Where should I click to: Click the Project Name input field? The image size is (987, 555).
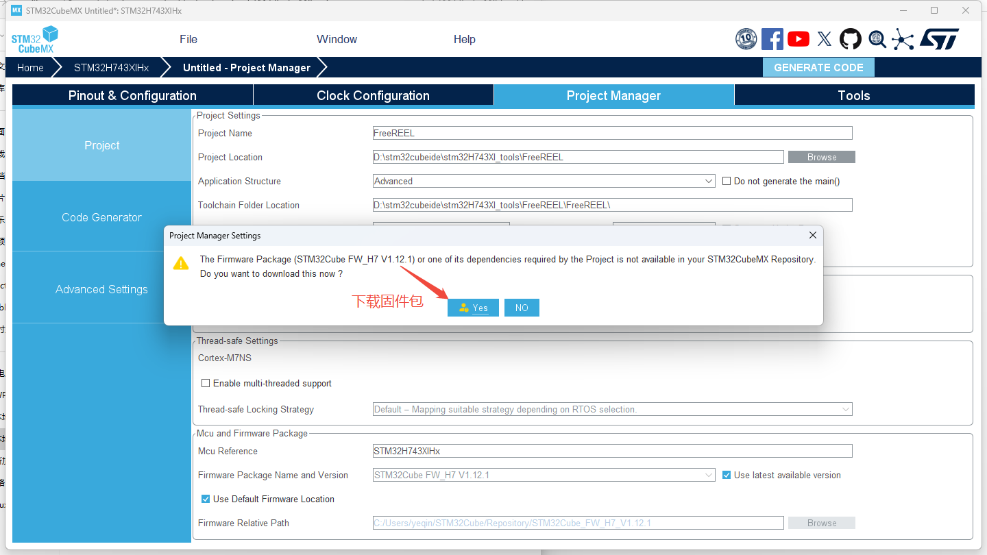point(612,134)
